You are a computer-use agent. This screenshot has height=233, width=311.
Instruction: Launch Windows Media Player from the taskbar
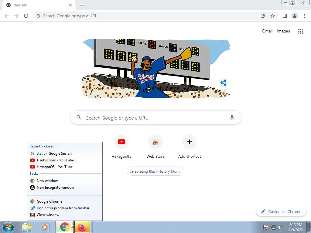[45, 227]
